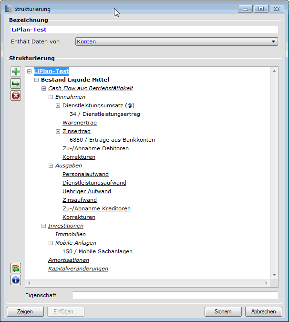Select the Kapitalveränderungen item
This screenshot has height=322, width=289.
(78, 269)
